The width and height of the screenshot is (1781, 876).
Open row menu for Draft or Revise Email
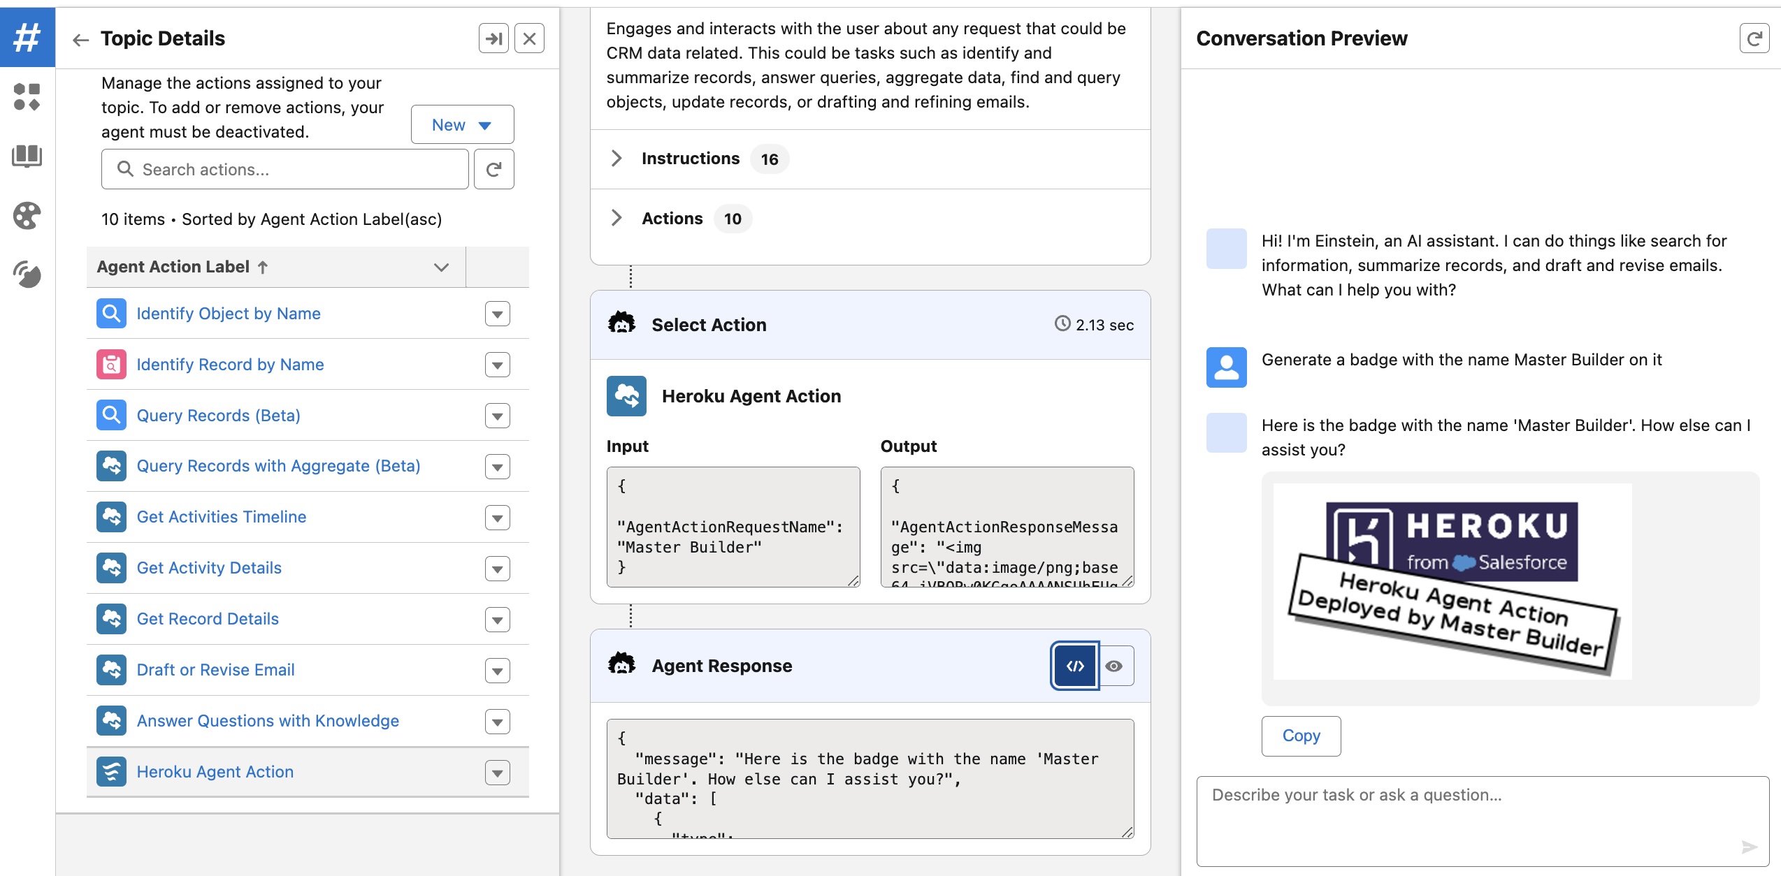498,671
